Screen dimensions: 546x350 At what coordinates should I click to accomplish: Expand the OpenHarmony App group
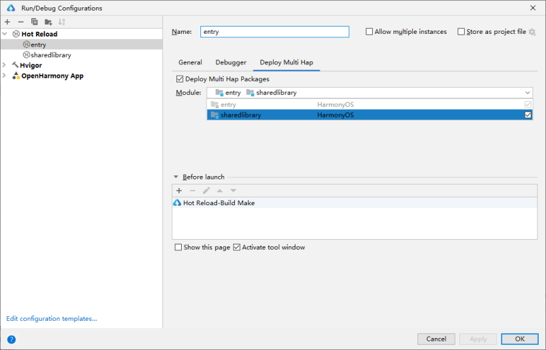coord(4,76)
